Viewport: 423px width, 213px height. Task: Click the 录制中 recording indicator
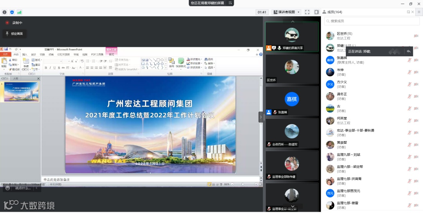click(x=14, y=23)
